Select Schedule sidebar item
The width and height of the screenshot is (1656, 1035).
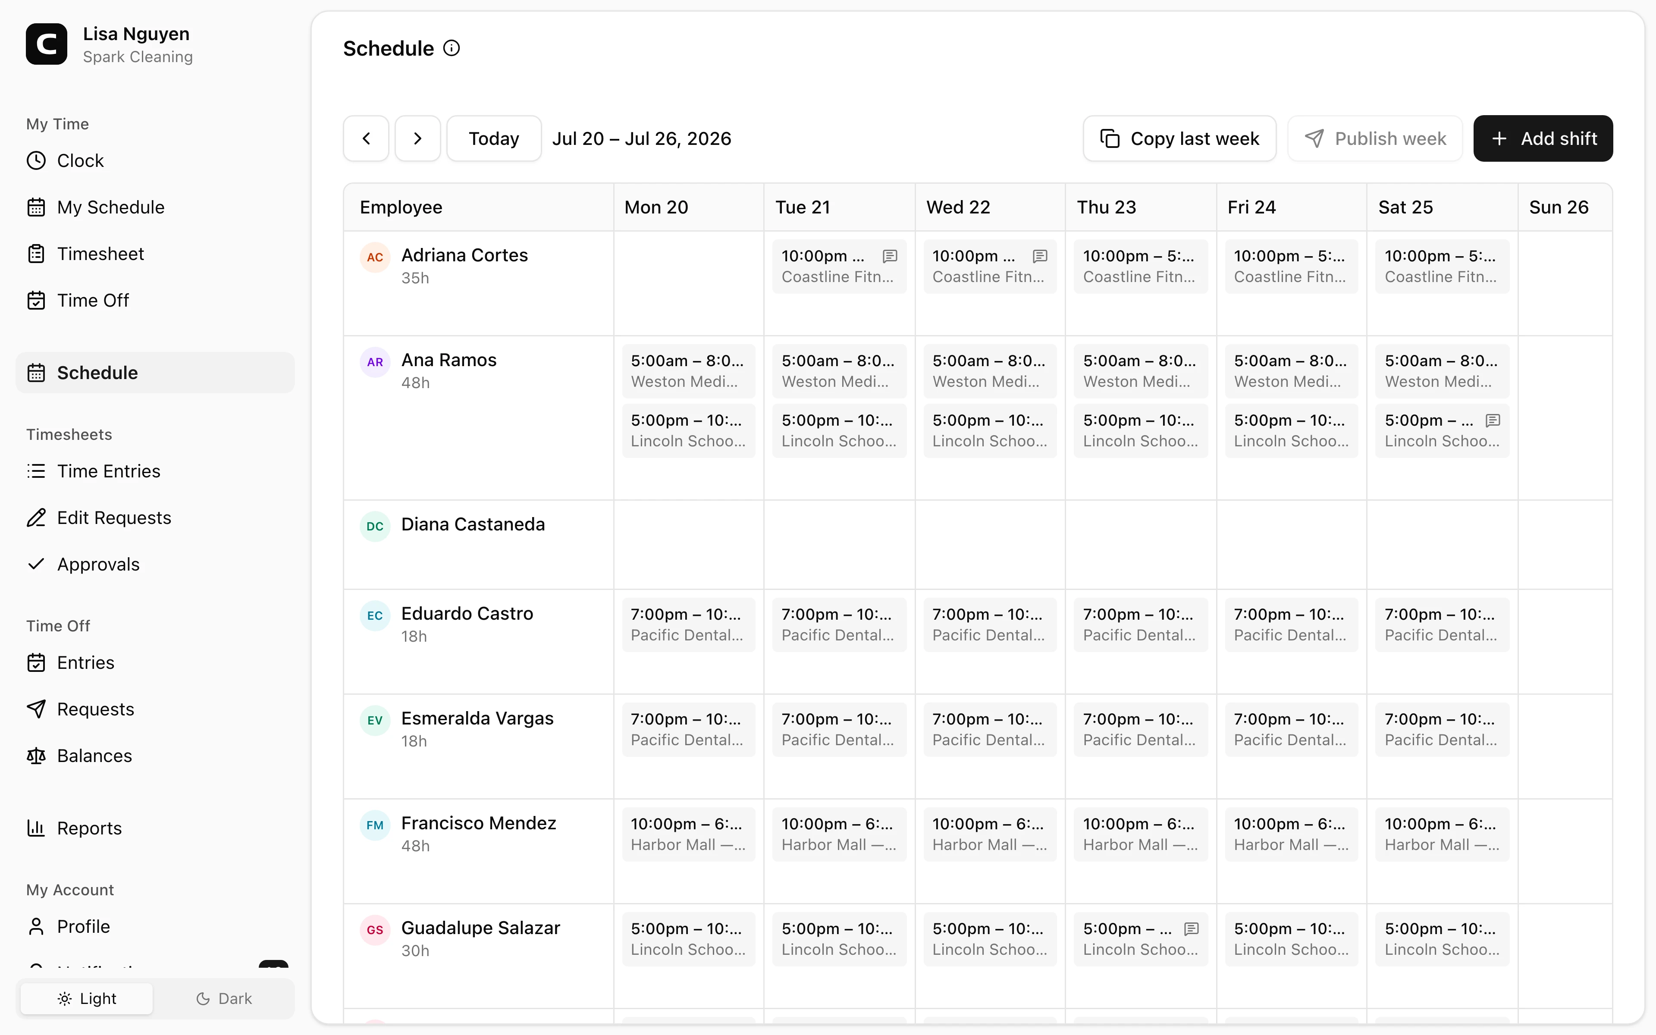pyautogui.click(x=155, y=373)
